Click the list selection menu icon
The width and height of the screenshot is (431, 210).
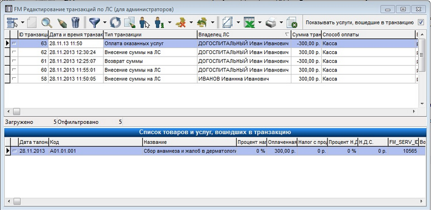coord(12,22)
